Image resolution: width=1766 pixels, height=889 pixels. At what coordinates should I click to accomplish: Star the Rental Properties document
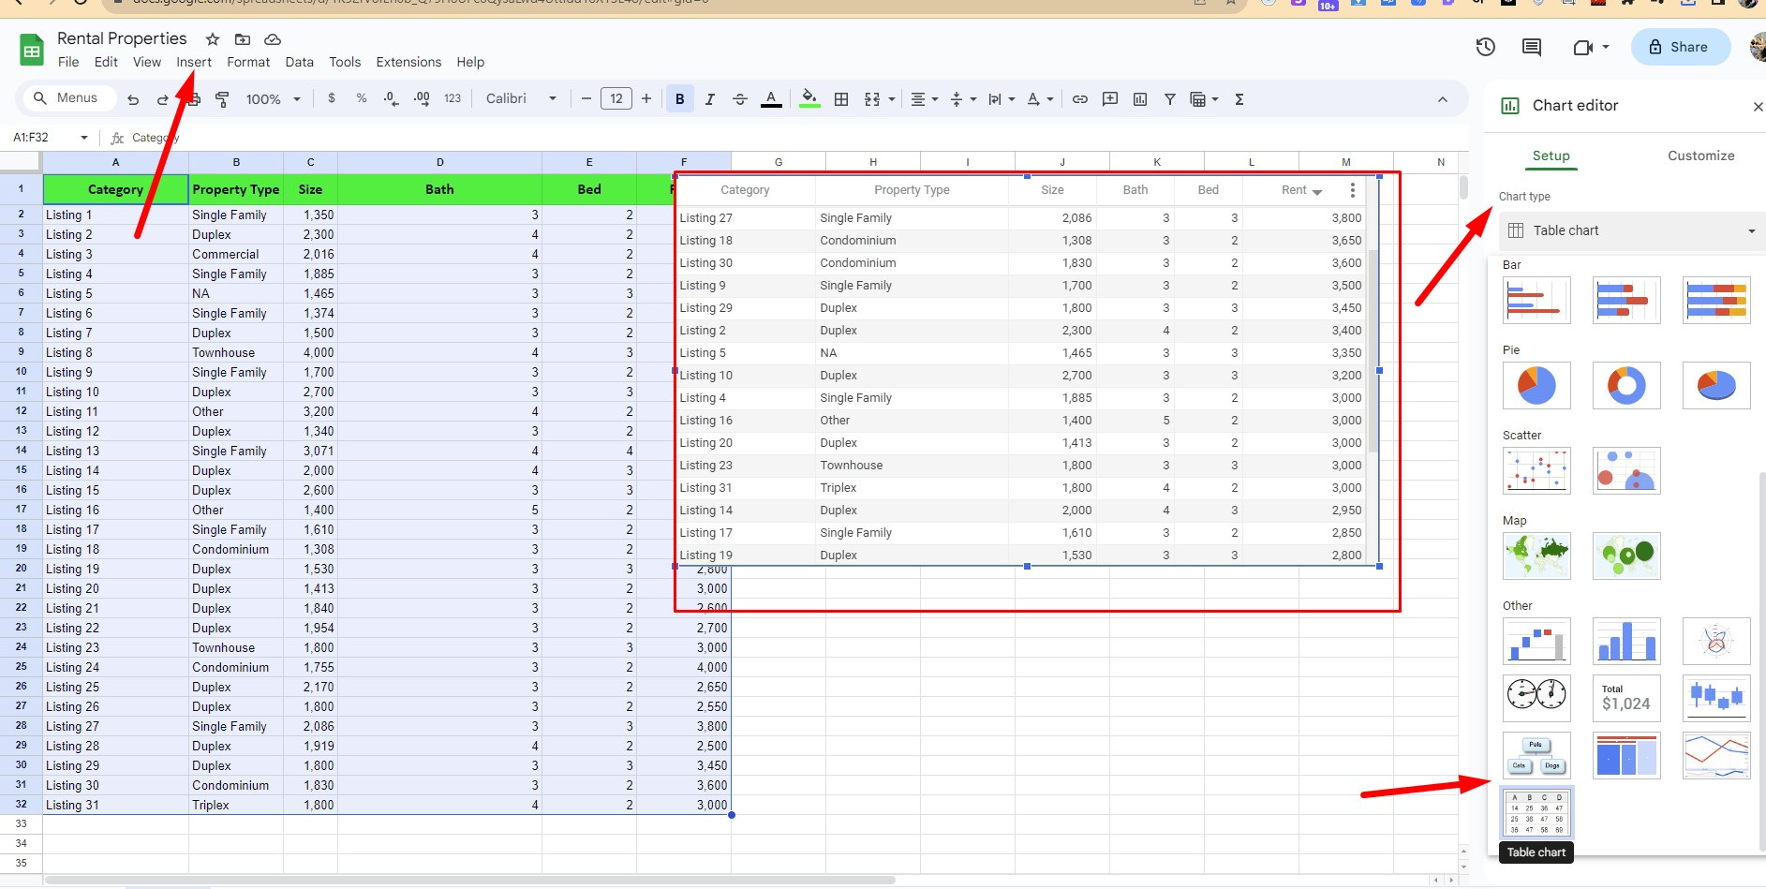213,39
